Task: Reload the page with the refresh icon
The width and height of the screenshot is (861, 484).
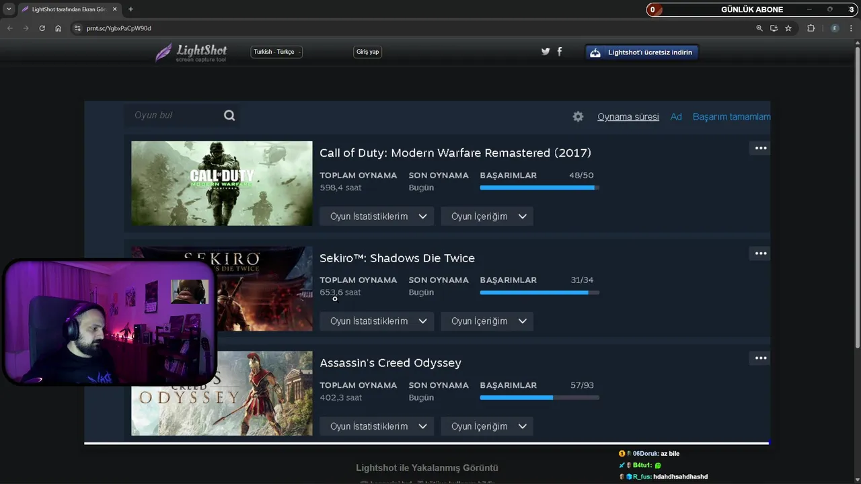Action: [42, 28]
